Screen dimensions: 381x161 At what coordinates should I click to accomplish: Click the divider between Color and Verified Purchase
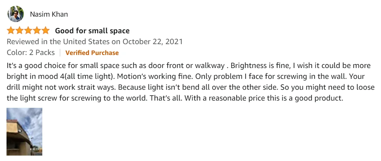point(60,53)
